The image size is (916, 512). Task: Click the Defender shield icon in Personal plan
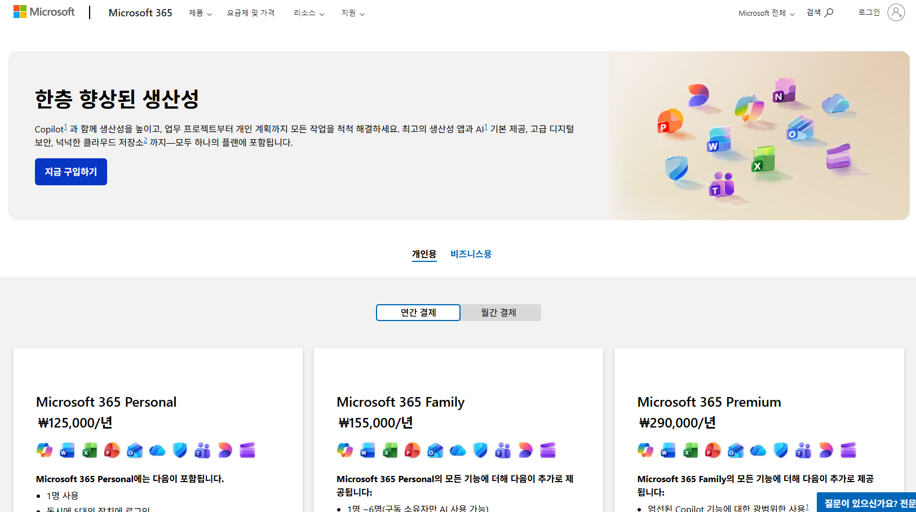pyautogui.click(x=180, y=450)
